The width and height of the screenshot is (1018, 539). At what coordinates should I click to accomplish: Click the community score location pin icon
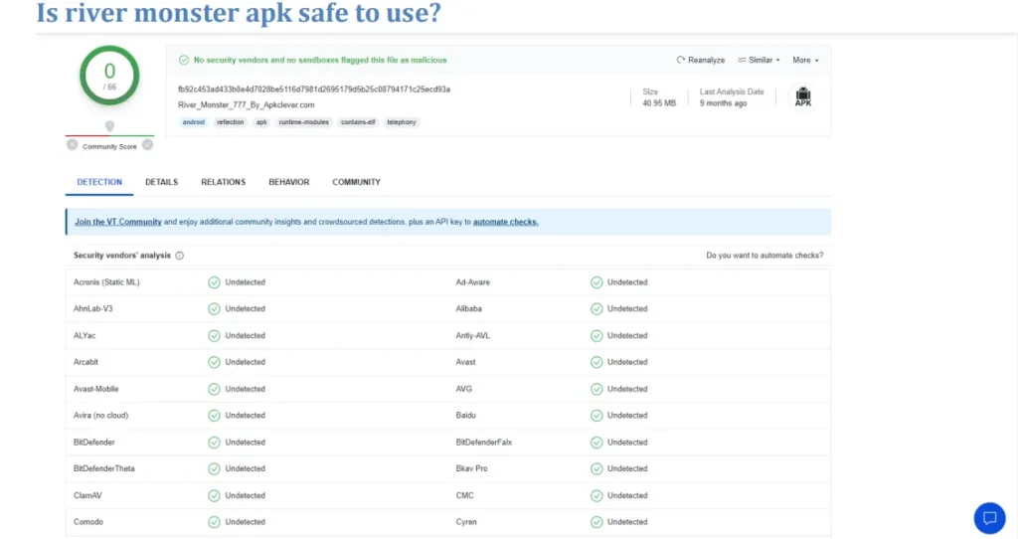(109, 126)
